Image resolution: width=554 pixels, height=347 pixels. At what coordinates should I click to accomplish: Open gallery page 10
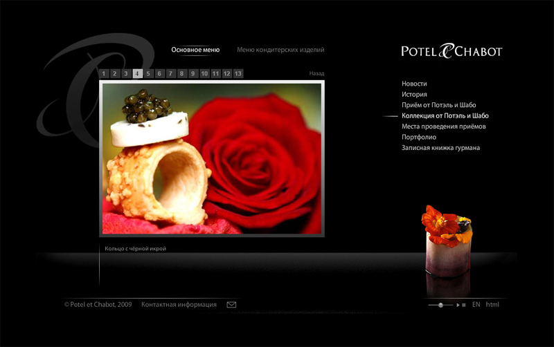(x=204, y=73)
